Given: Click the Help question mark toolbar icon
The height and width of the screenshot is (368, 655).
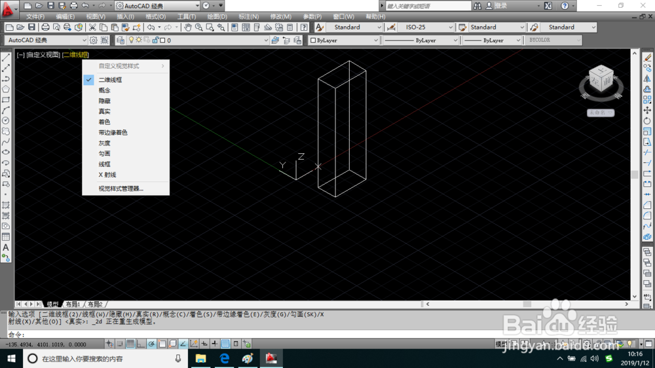Looking at the screenshot, I should coord(304,28).
